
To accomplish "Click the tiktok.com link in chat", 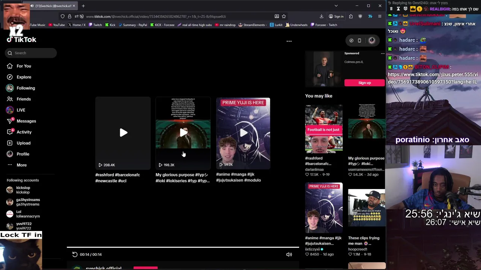I will [x=433, y=78].
